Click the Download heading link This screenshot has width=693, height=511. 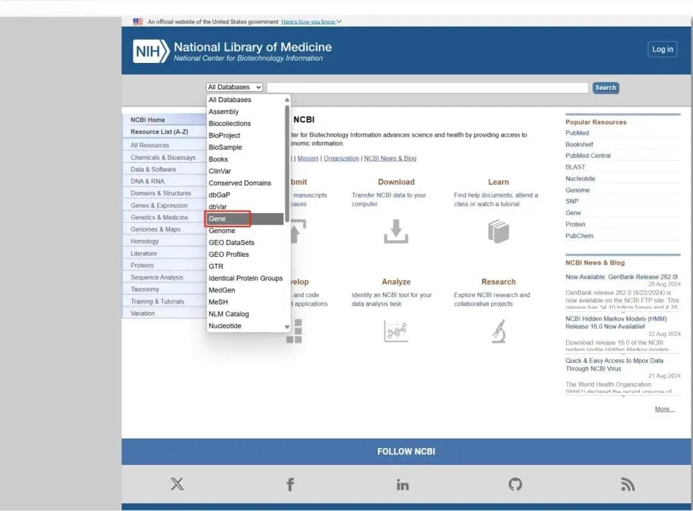pos(396,182)
